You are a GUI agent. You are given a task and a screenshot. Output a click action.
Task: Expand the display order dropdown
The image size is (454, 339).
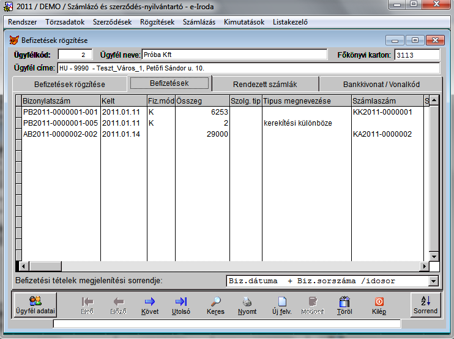(434, 281)
